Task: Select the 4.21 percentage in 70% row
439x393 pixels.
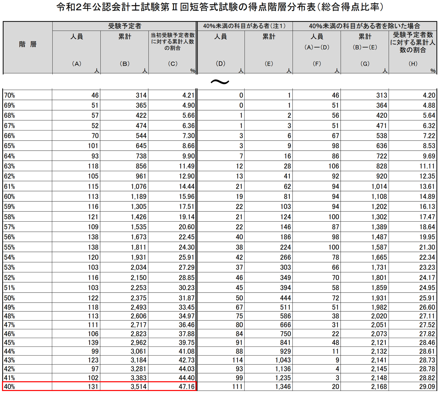Action: 188,95
